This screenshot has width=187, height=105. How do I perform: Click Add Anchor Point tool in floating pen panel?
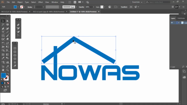click(x=18, y=28)
